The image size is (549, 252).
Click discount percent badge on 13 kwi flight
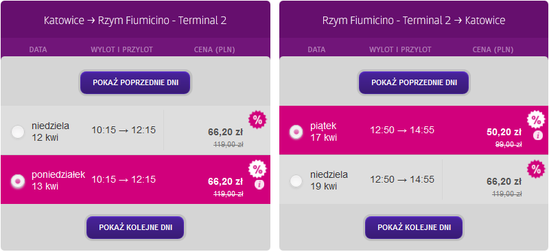click(258, 170)
